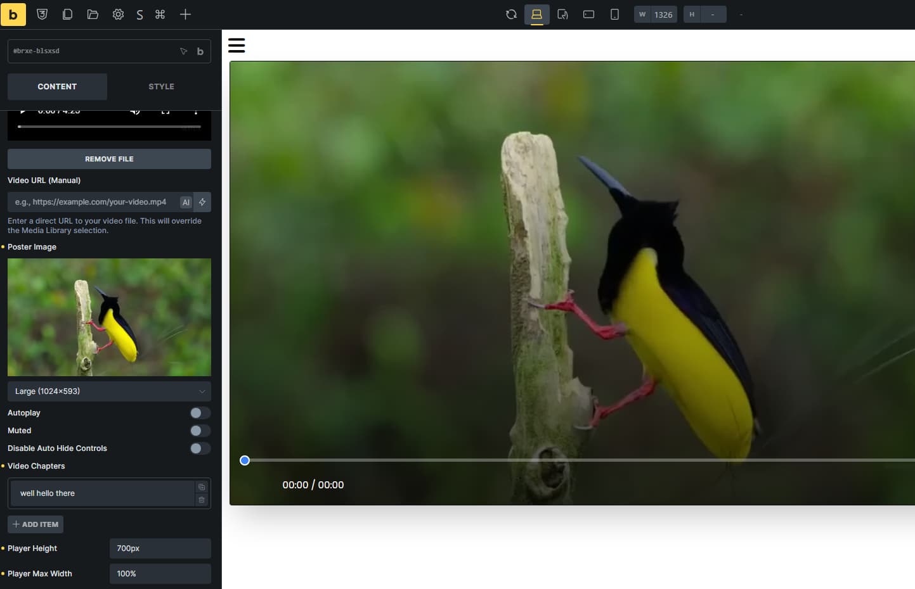Click the plus icon to add element
This screenshot has width=915, height=589.
click(185, 14)
